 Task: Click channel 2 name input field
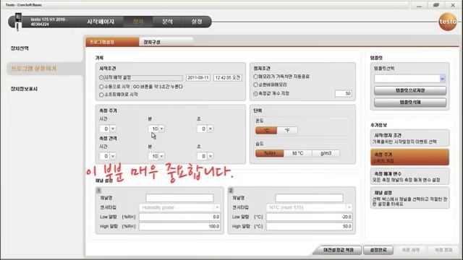(x=309, y=198)
